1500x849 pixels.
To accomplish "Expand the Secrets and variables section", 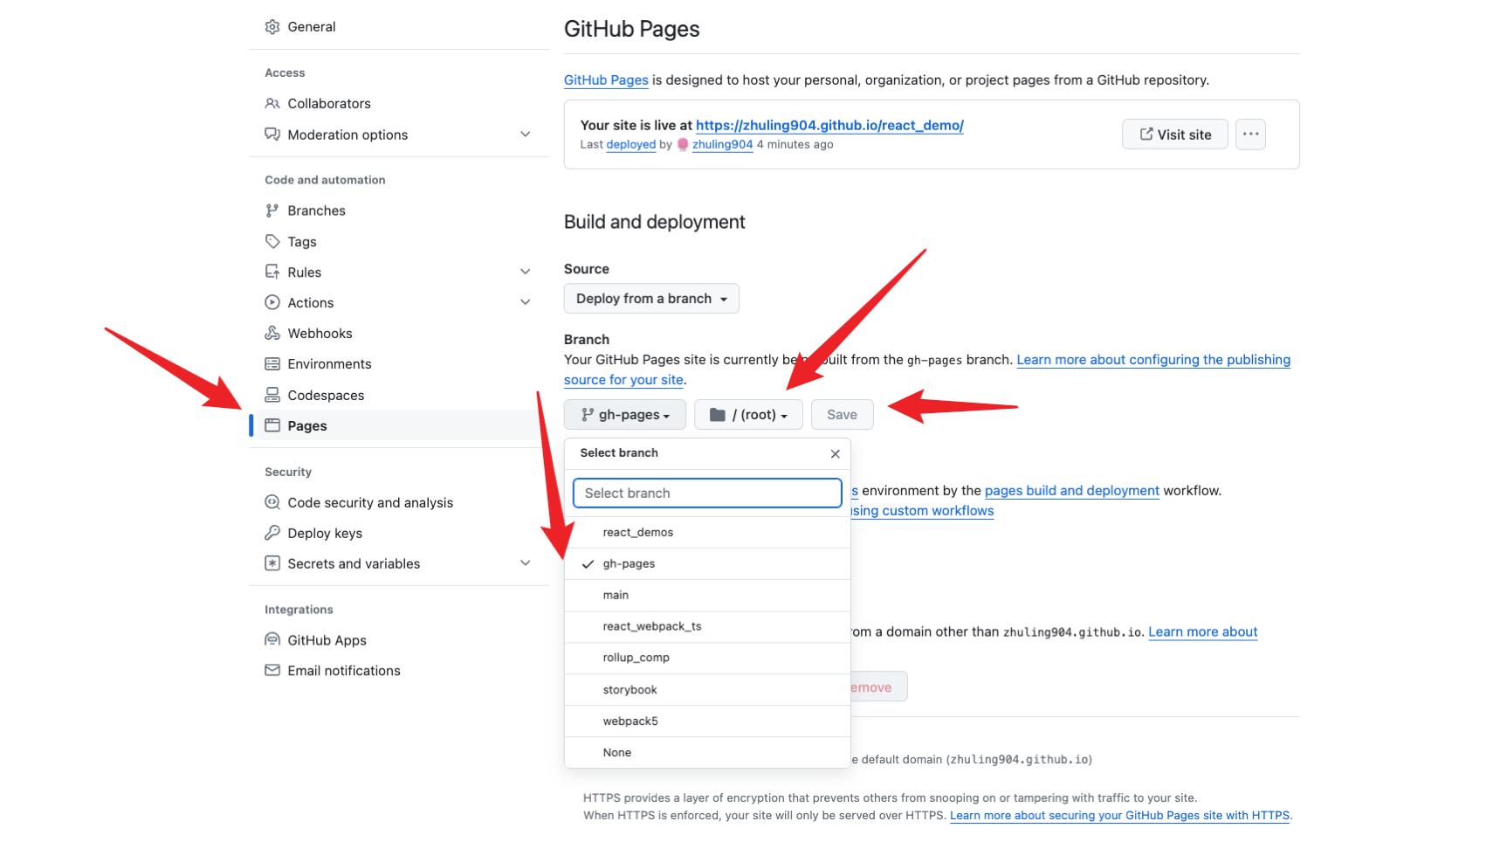I will pyautogui.click(x=525, y=563).
